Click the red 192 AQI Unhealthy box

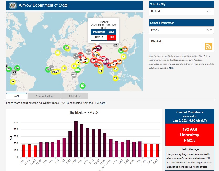[x=190, y=135]
